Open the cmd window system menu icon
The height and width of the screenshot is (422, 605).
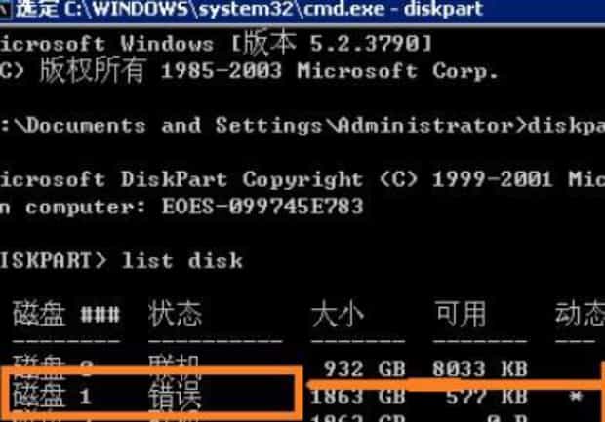pyautogui.click(x=5, y=10)
